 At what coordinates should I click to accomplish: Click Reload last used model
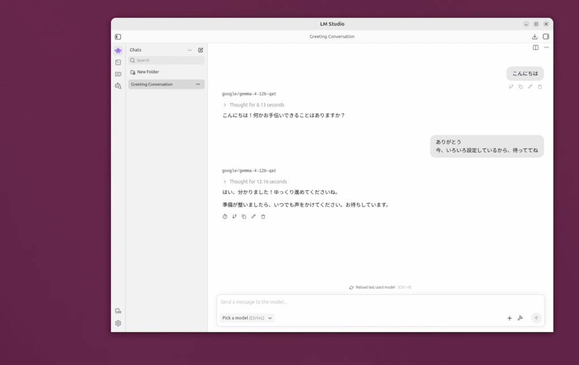click(x=381, y=287)
